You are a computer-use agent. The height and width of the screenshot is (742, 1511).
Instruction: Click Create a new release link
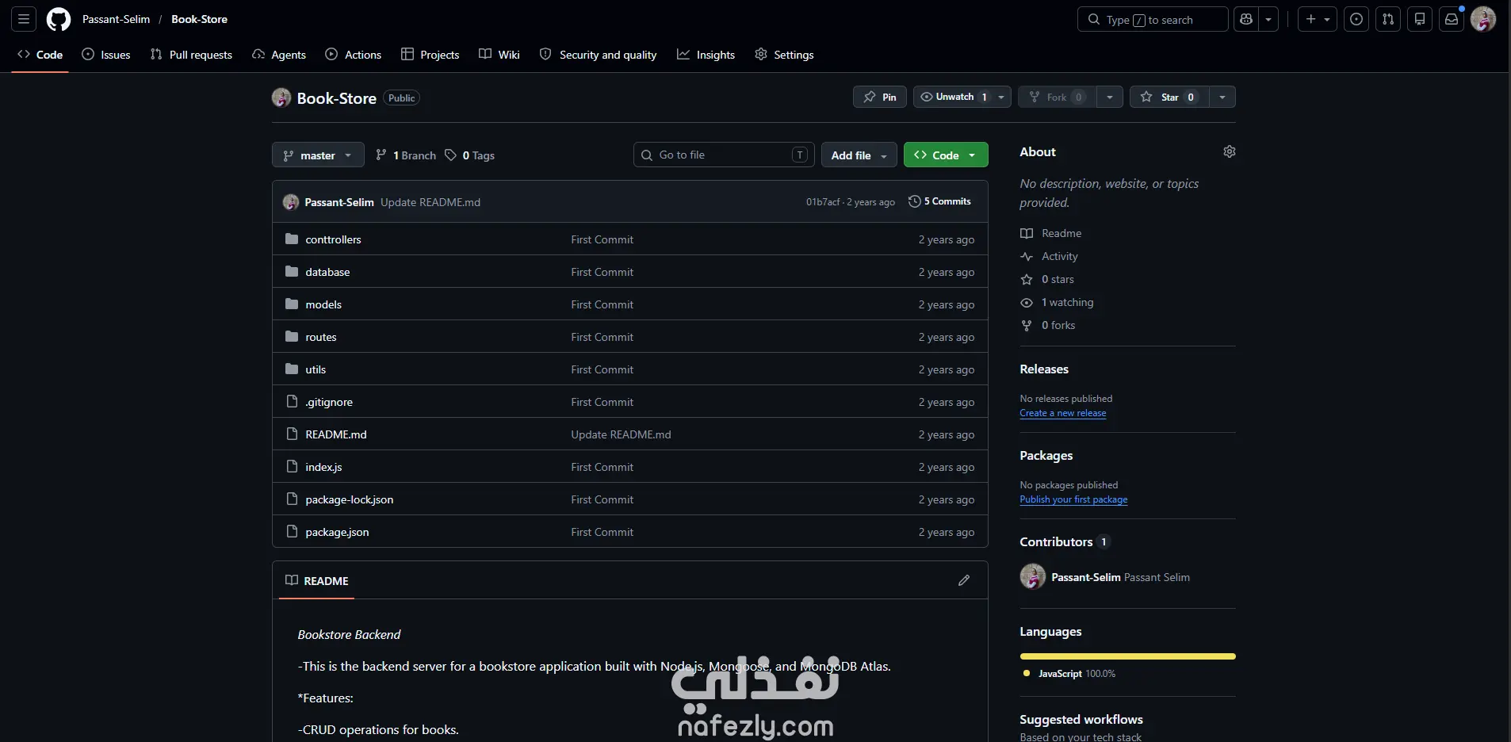[1062, 413]
